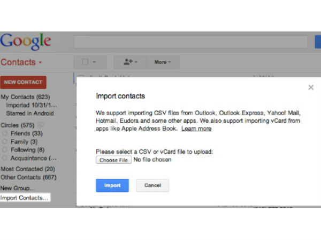Click the Family circle icon
Screen dimensions: 321x240
pos(5,141)
